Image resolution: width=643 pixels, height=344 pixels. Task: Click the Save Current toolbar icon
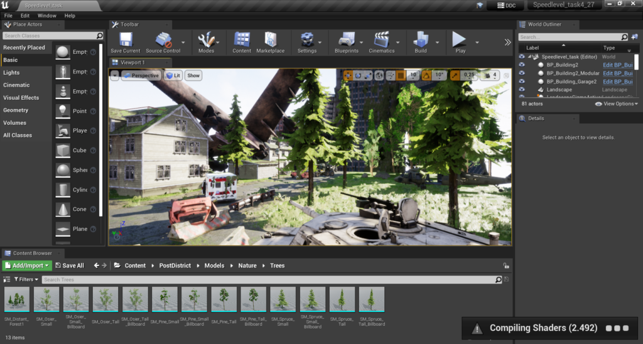click(x=125, y=41)
